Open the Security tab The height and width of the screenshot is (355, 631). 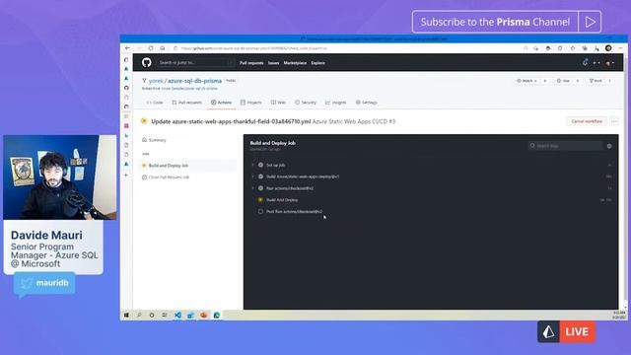[x=306, y=103]
